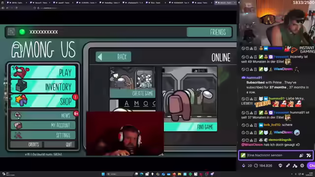Open the shield mode icon
The image size is (315, 177).
pos(280,166)
